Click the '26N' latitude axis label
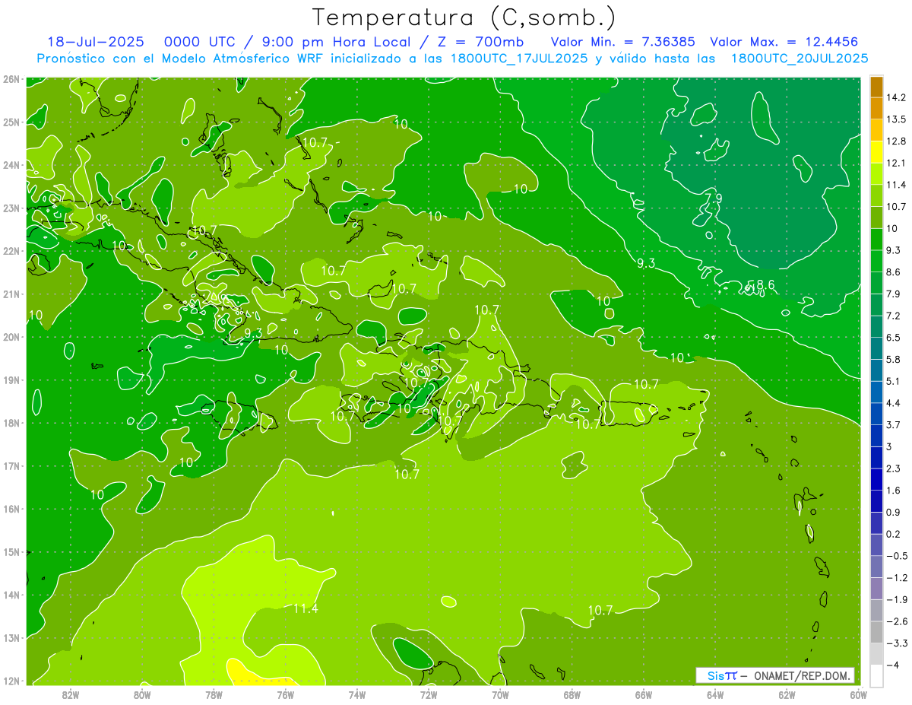The image size is (912, 705). click(x=11, y=79)
